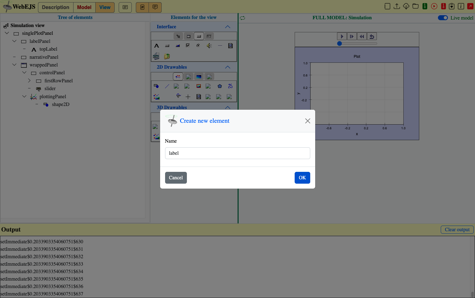The width and height of the screenshot is (475, 298).
Task: Select the blue field-gradient 2D Drawables subtab
Action: click(199, 76)
